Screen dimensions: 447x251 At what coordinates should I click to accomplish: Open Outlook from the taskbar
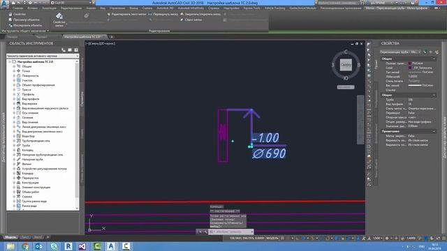coord(39,246)
